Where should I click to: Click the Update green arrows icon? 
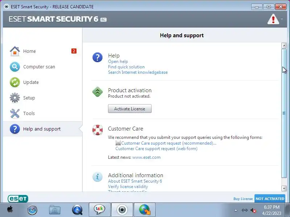[x=15, y=82]
